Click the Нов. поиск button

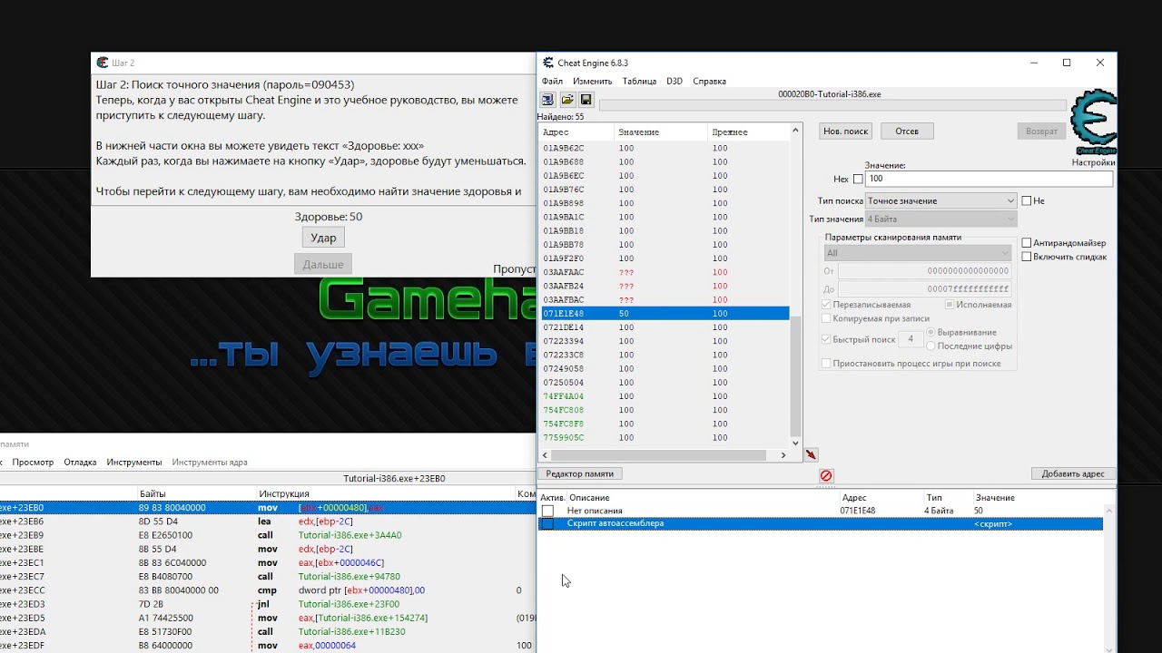(x=845, y=131)
